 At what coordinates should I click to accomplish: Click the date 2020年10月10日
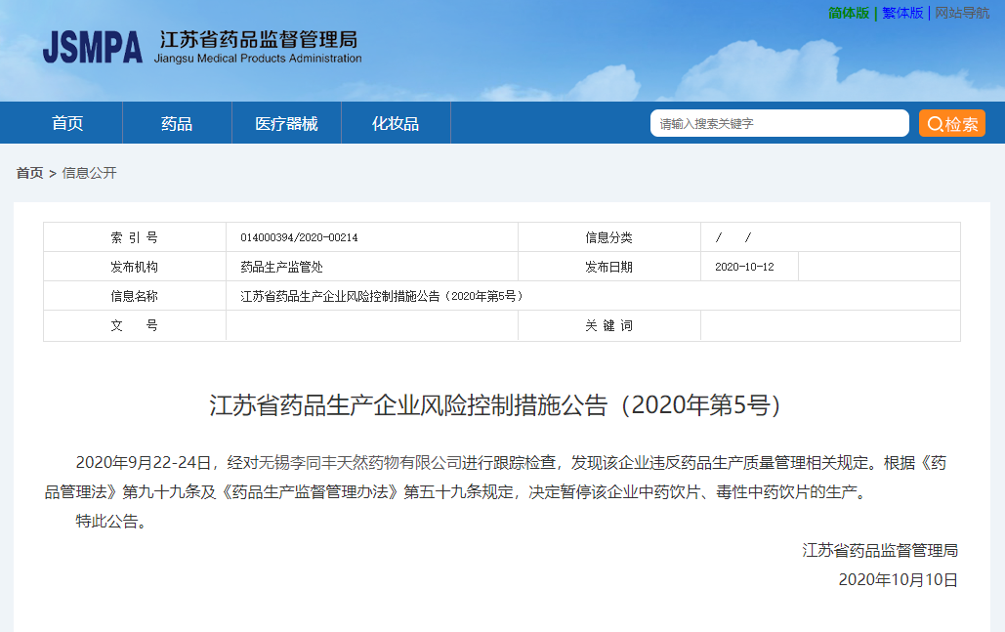click(898, 580)
